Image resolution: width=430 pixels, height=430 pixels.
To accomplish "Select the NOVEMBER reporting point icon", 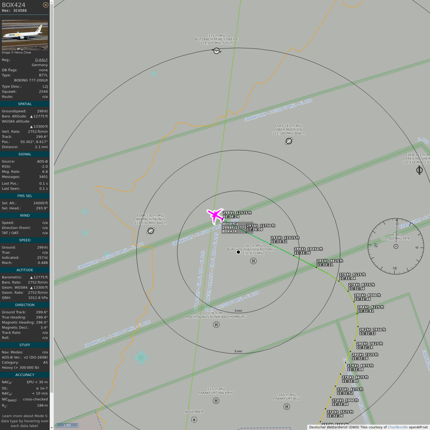I will 194,420.
